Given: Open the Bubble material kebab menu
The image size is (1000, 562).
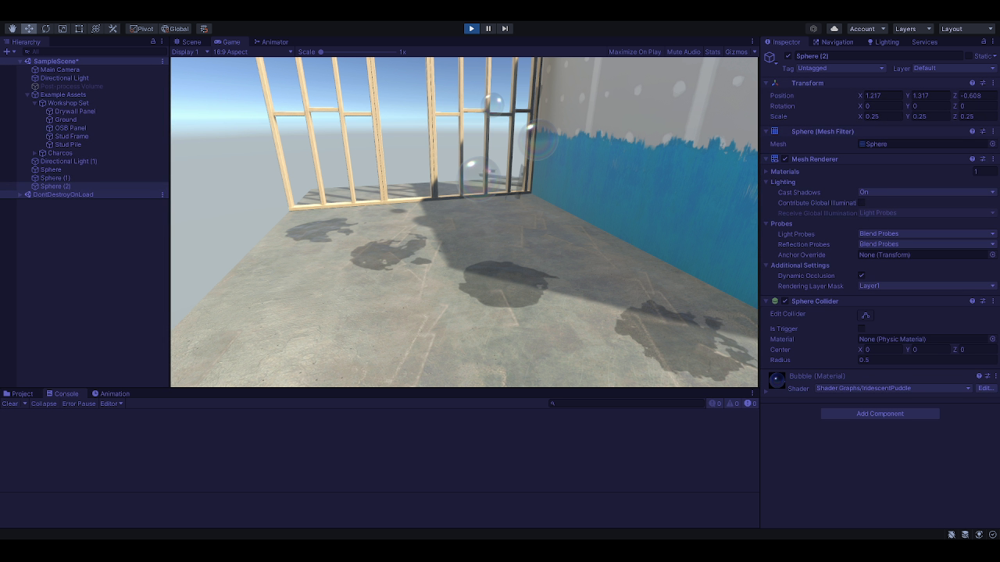Looking at the screenshot, I should pos(995,376).
